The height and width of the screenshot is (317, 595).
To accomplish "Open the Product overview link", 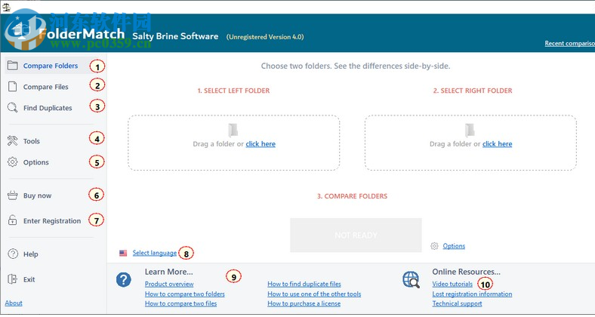I will 169,284.
